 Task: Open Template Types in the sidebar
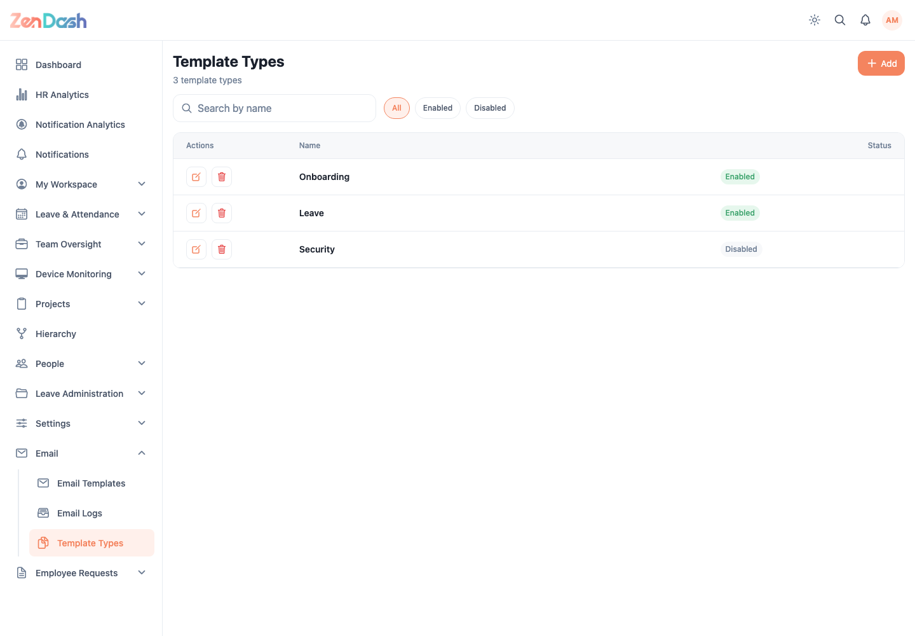[91, 543]
